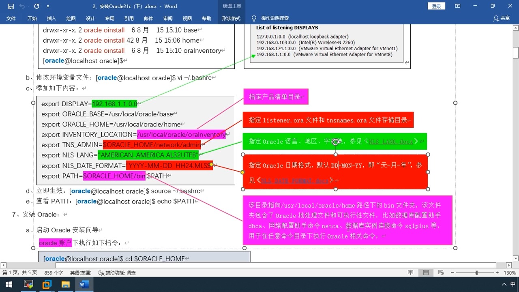Image resolution: width=519 pixels, height=292 pixels.
Task: Click the zoom in plus icon
Action: pos(498,273)
